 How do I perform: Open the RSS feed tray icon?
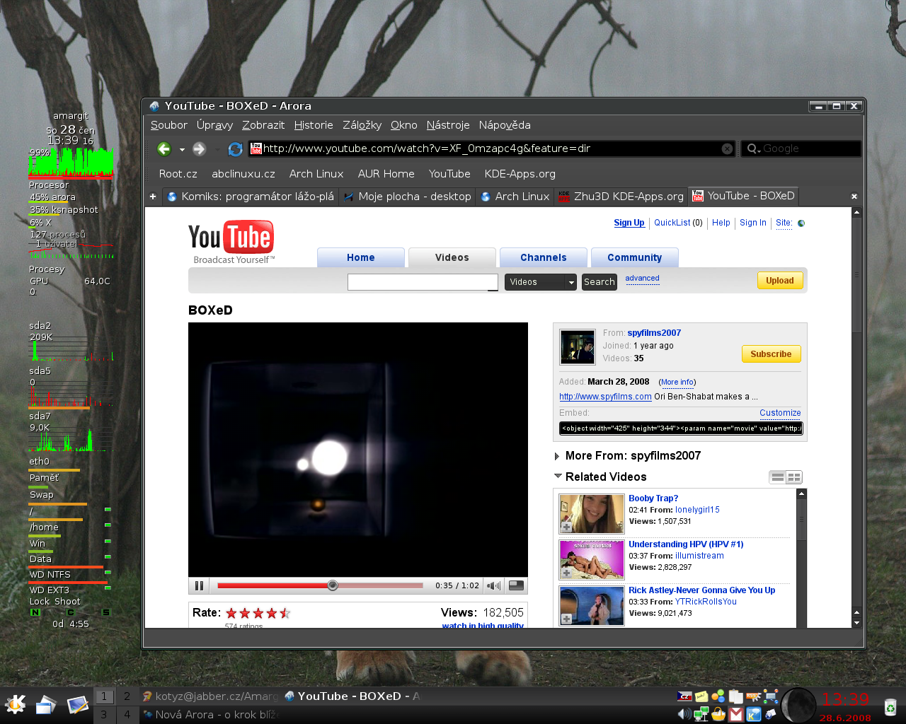tap(753, 696)
